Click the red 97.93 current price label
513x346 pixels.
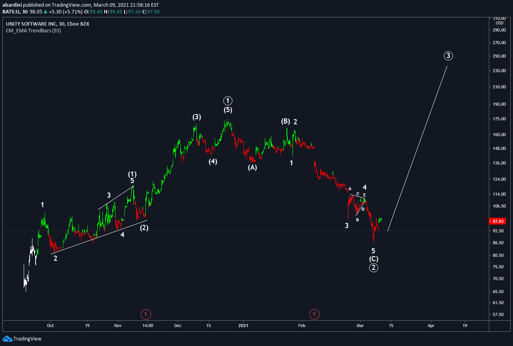[498, 221]
